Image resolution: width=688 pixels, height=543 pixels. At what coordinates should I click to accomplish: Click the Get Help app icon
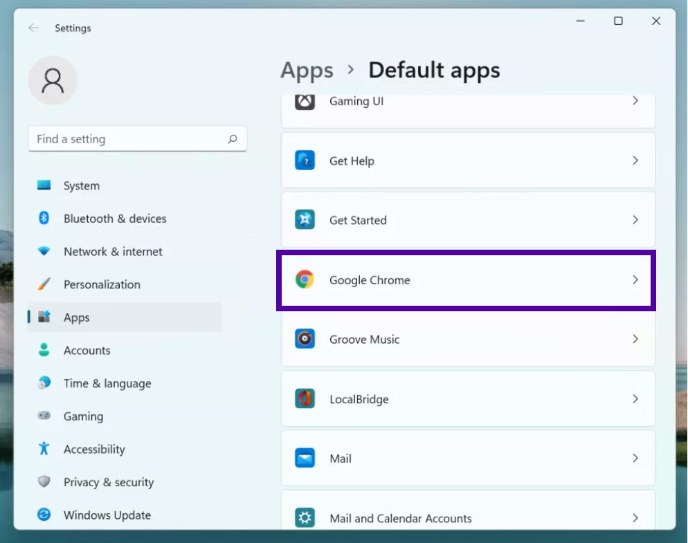pos(305,160)
